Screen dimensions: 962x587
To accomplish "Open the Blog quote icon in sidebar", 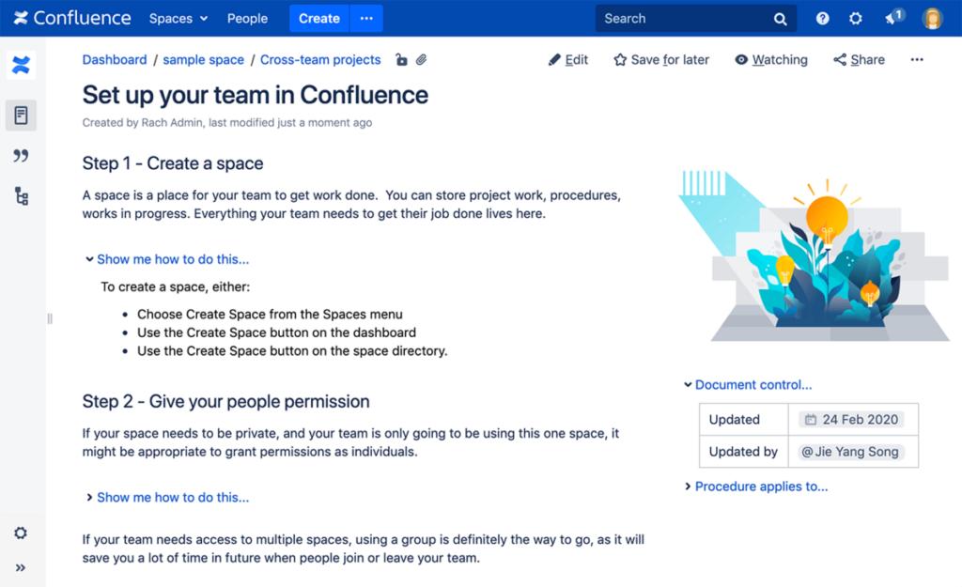I will coord(21,156).
